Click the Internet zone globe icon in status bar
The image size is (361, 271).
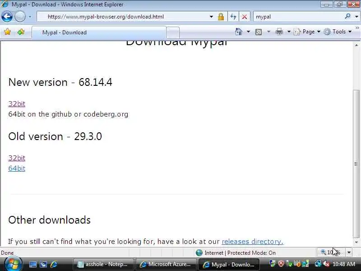click(199, 253)
